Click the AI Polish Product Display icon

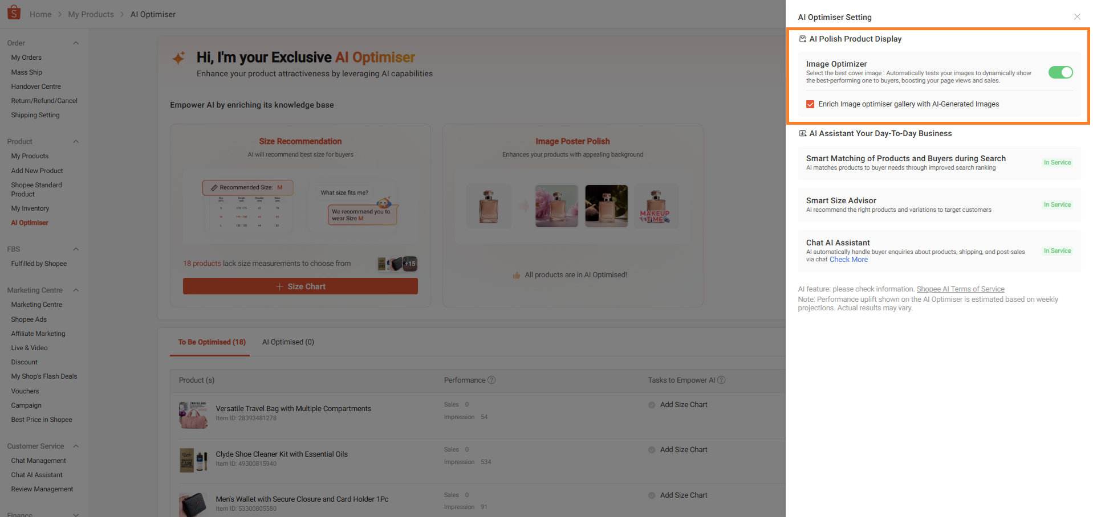click(802, 39)
